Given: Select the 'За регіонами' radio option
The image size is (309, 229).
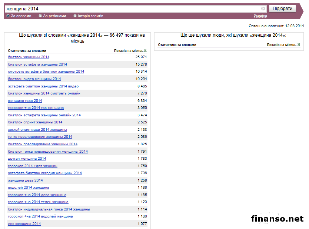Looking at the screenshot, I should coord(40,16).
